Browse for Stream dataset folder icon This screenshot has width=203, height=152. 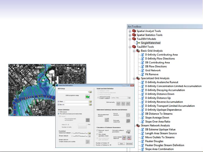point(89,136)
